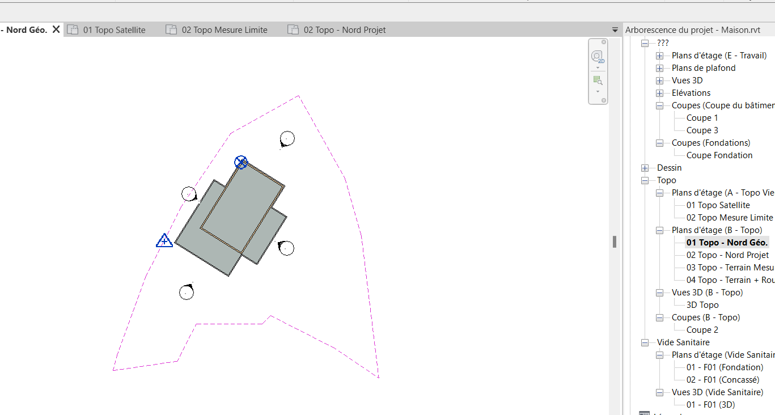Open the zoom options dropdown arrow
The width and height of the screenshot is (775, 415).
598,91
